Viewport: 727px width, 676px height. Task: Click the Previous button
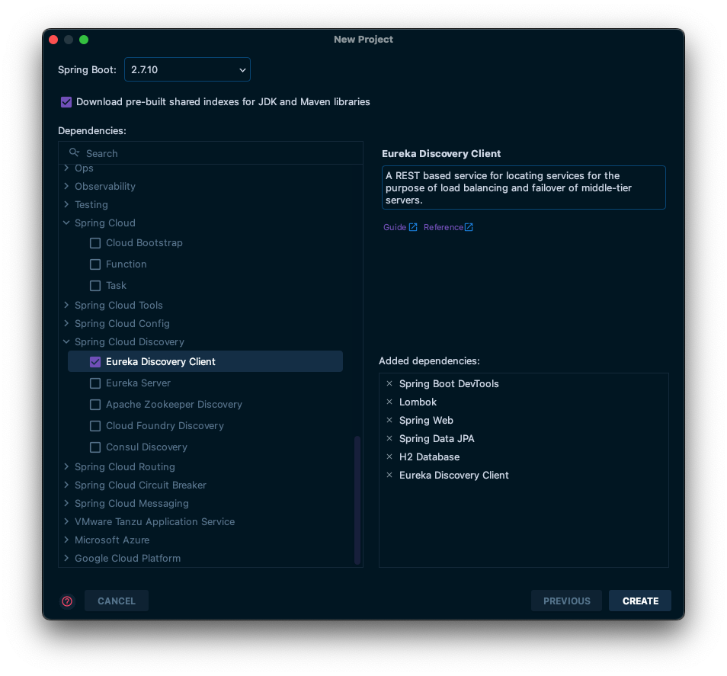(x=566, y=601)
